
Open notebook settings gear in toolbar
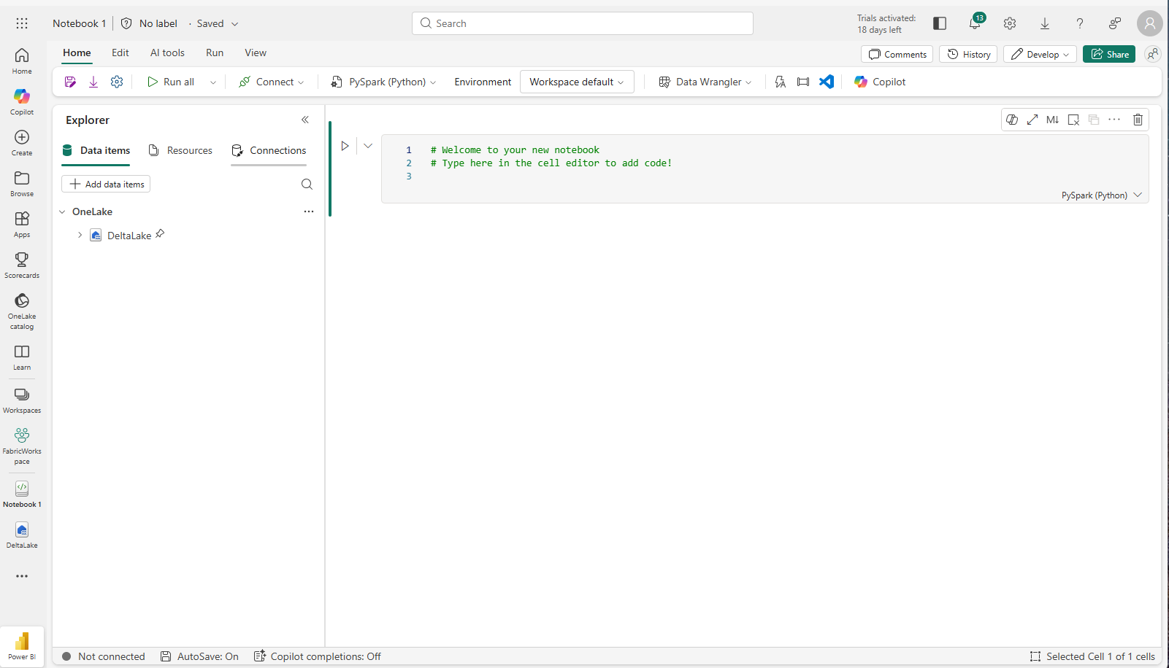click(117, 82)
